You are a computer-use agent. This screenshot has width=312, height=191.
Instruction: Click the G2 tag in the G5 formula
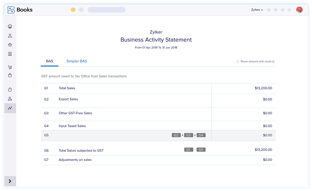click(176, 135)
